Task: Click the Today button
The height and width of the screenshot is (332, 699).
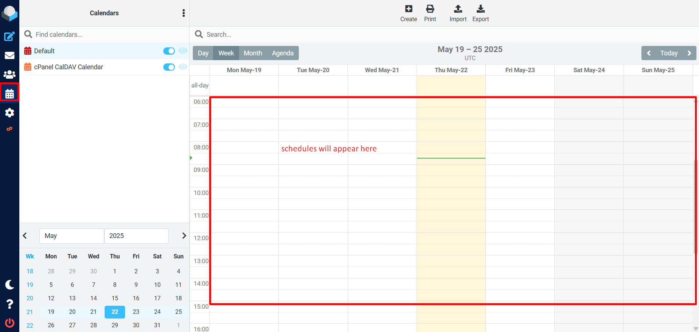Action: pos(669,53)
